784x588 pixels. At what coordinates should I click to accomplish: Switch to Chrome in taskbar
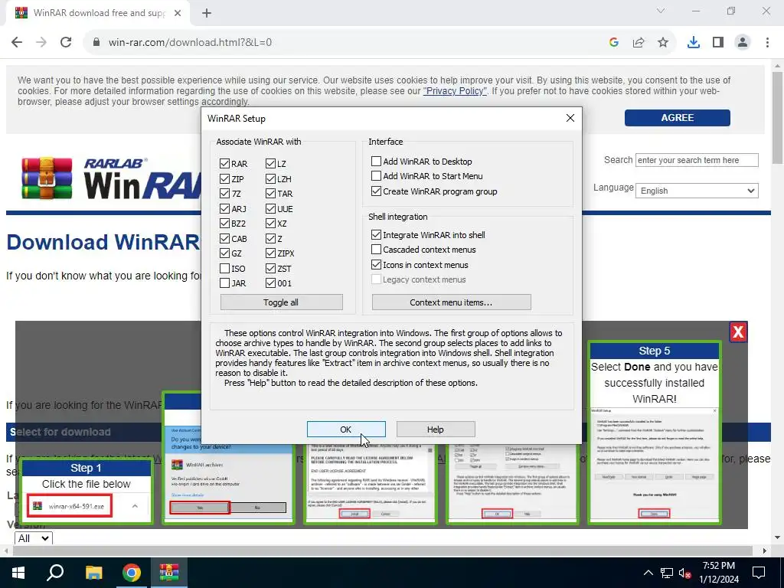(x=132, y=573)
